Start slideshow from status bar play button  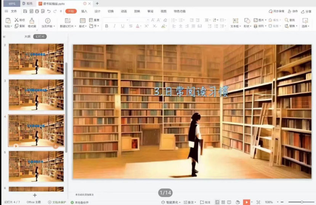[247, 202]
